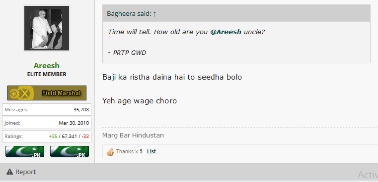Click the Marg Bar Hindustan signature text
This screenshot has height=182, width=378.
133,136
